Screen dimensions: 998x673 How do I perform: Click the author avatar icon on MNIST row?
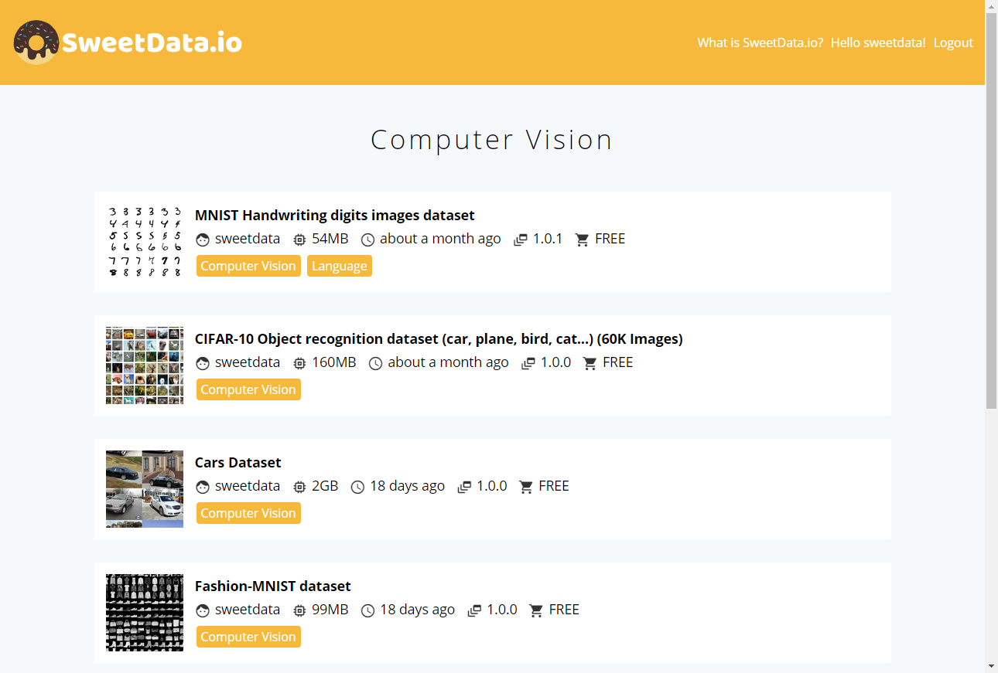point(203,240)
